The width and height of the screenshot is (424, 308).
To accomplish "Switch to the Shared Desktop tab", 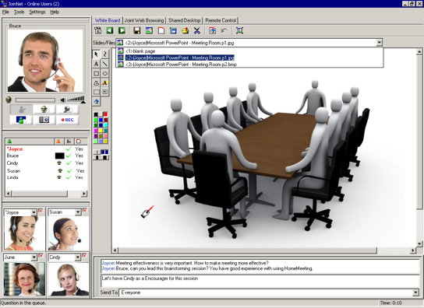I will (x=185, y=20).
